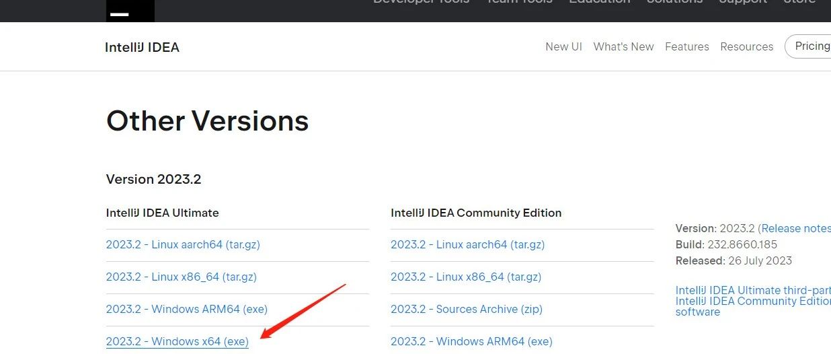The height and width of the screenshot is (354, 831).
Task: Download Ultimate 2023.2 Linux aarch64 tar.gz
Action: tap(183, 245)
